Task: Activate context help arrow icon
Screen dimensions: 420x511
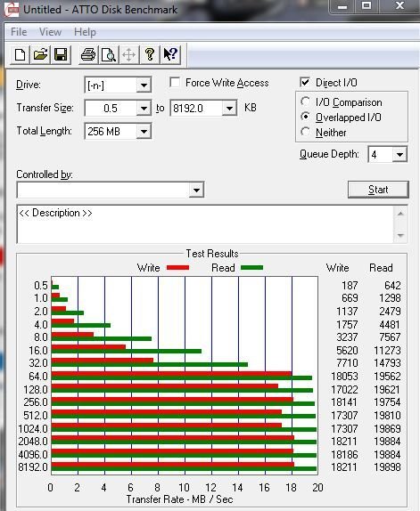Action: 169,54
